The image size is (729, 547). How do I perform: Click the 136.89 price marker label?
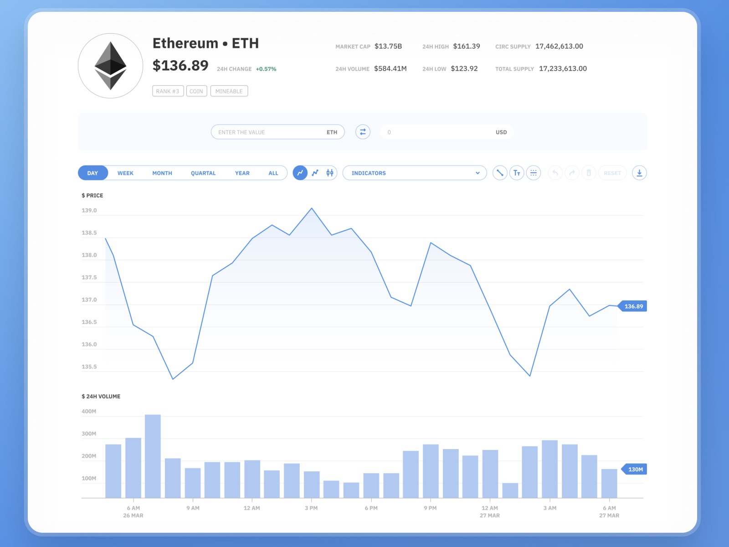[x=633, y=306]
